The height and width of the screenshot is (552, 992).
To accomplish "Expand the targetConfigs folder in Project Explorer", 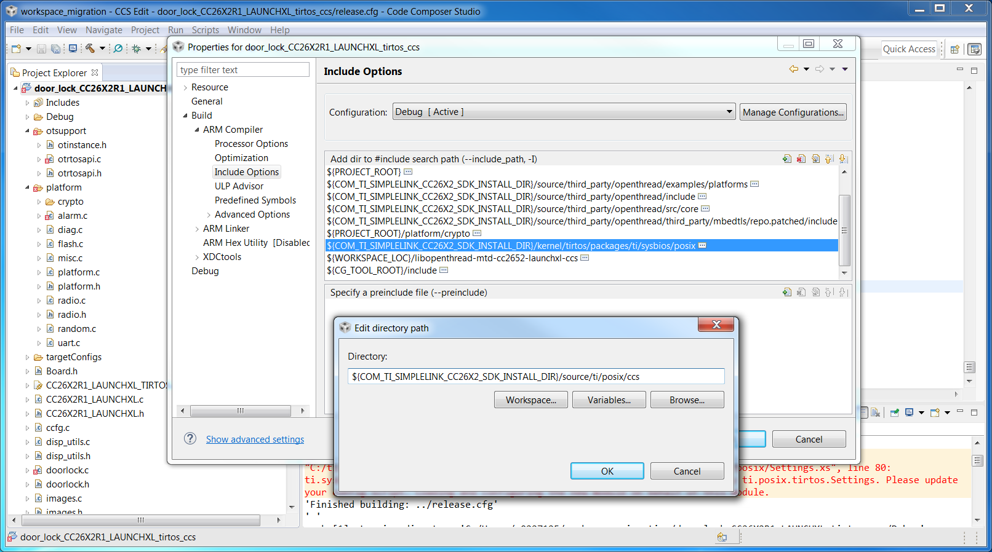I will tap(27, 357).
